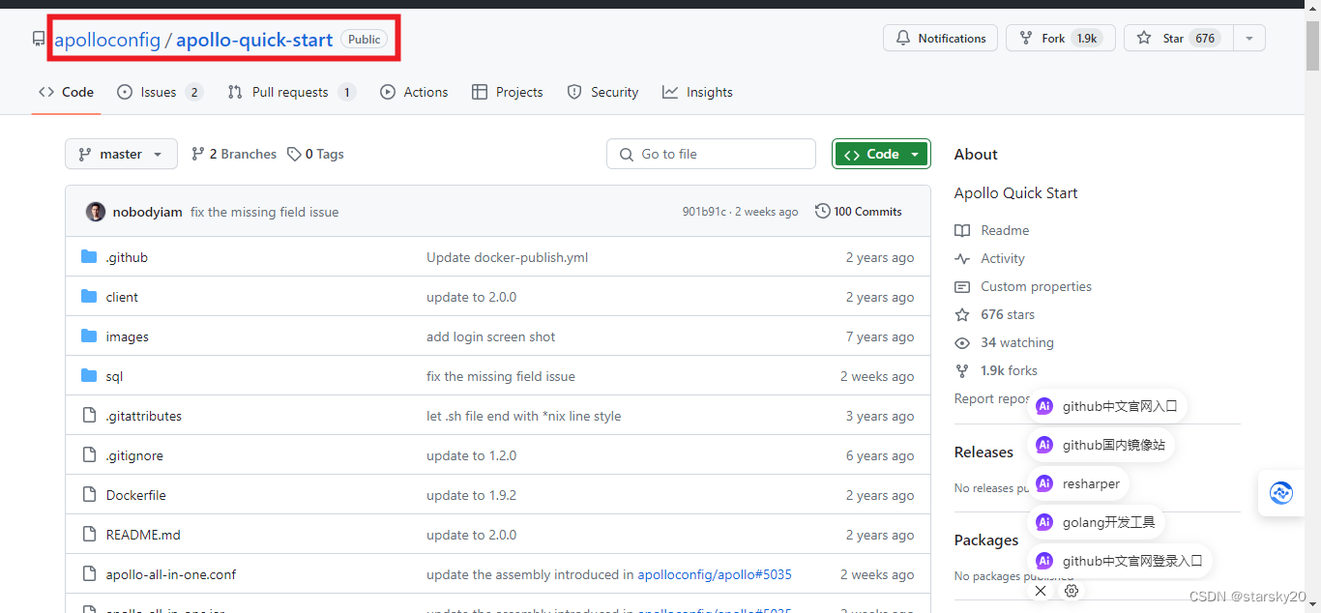
Task: Open the Releases heading link
Action: (x=983, y=452)
